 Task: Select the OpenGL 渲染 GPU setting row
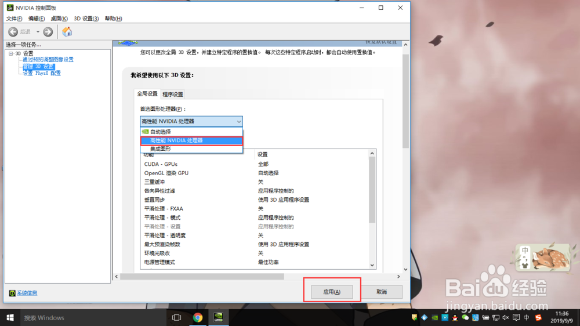point(255,173)
